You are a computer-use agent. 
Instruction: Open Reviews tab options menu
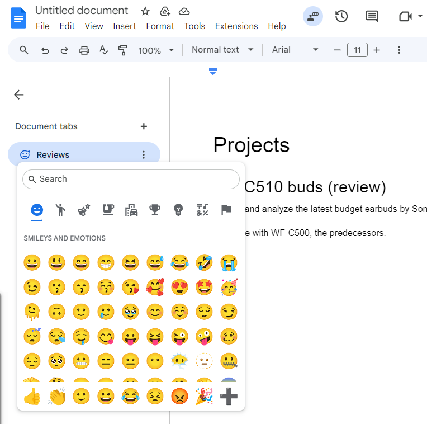click(144, 155)
